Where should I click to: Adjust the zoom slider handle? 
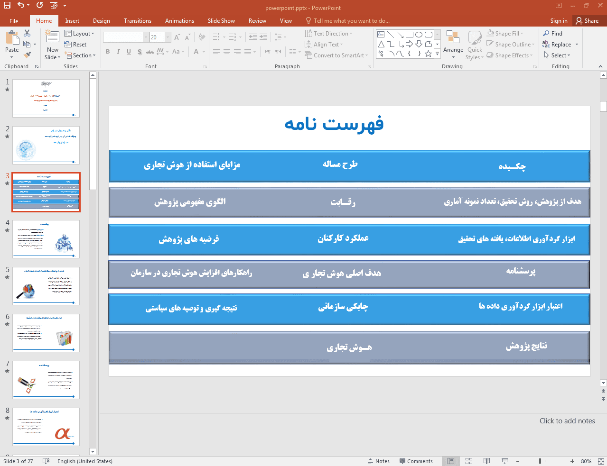click(x=540, y=461)
